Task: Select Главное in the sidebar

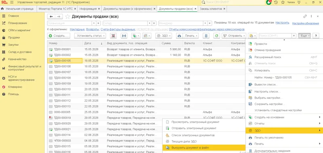Action: point(14,16)
